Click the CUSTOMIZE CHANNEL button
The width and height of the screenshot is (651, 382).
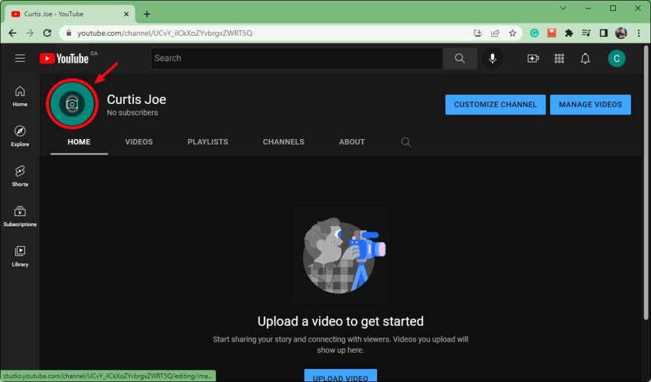pyautogui.click(x=495, y=105)
